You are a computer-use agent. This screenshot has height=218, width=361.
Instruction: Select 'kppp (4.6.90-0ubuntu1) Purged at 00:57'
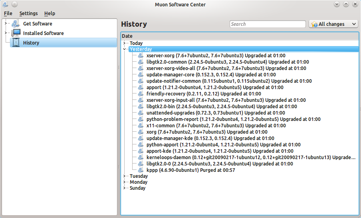point(190,170)
